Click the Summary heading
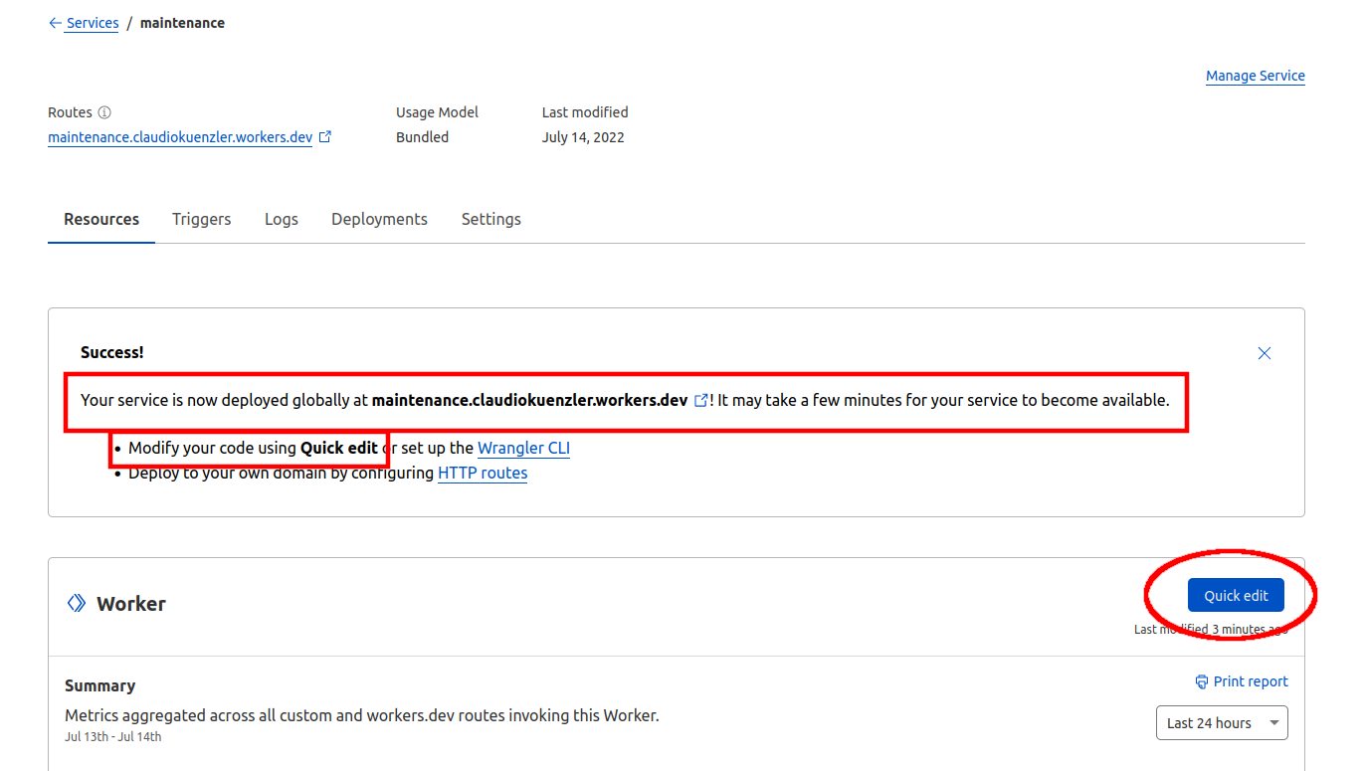The height and width of the screenshot is (771, 1366). (99, 685)
